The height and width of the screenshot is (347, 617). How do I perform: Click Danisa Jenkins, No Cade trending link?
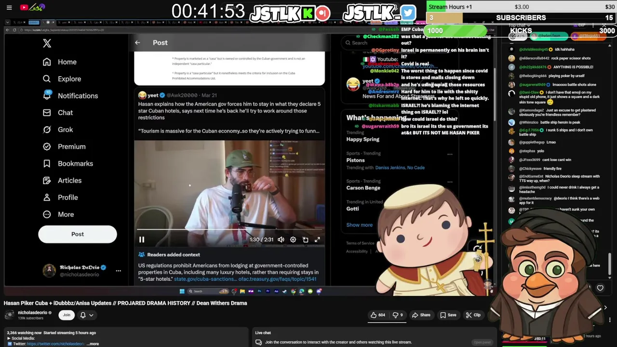(x=400, y=168)
